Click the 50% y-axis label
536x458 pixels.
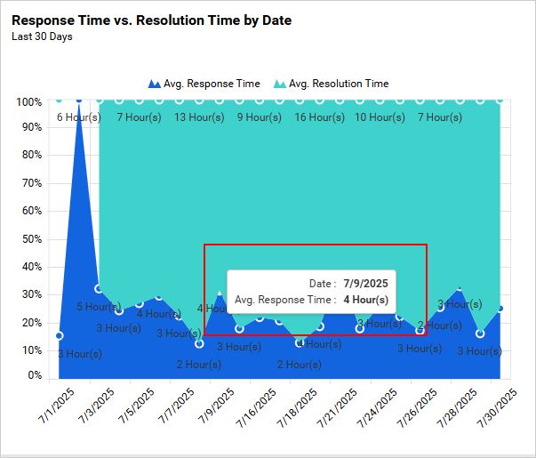29,238
